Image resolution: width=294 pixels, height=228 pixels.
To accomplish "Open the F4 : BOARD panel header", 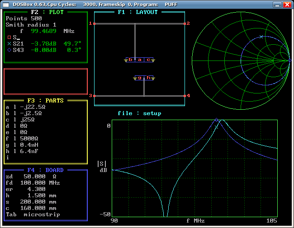I will (x=45, y=170).
